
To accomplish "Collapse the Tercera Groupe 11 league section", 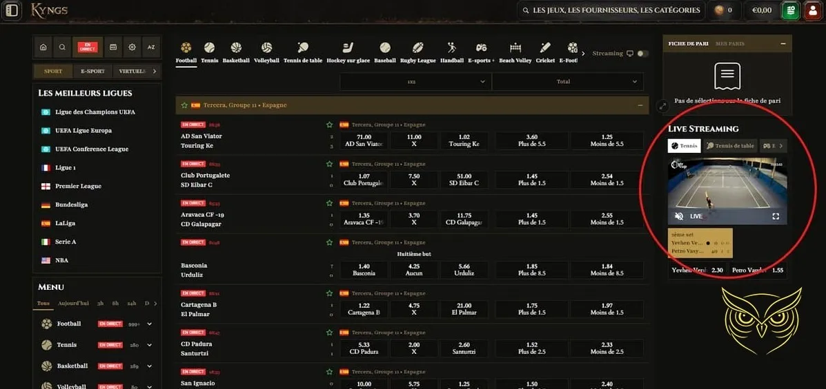I will pos(640,105).
